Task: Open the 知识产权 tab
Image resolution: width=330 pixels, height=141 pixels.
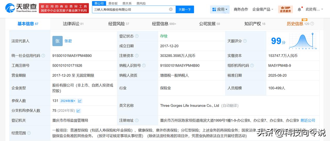Action: pos(255,24)
